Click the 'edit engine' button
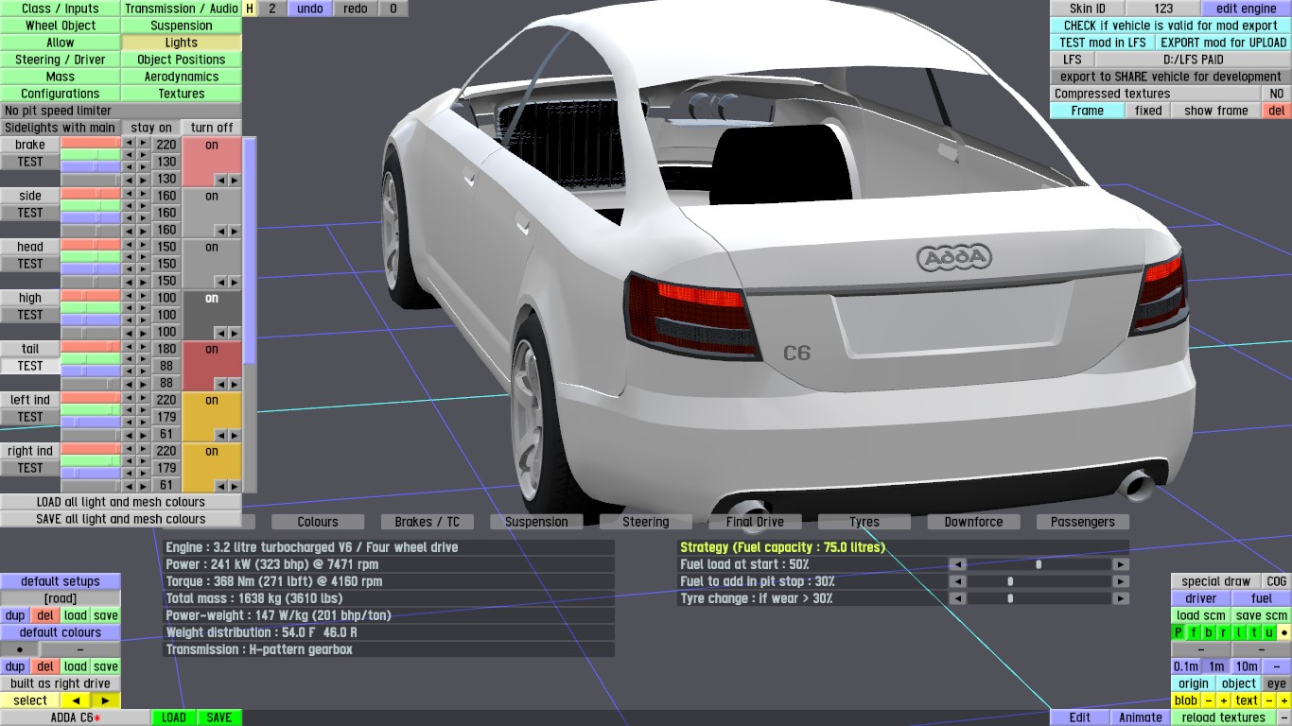 (x=1246, y=9)
